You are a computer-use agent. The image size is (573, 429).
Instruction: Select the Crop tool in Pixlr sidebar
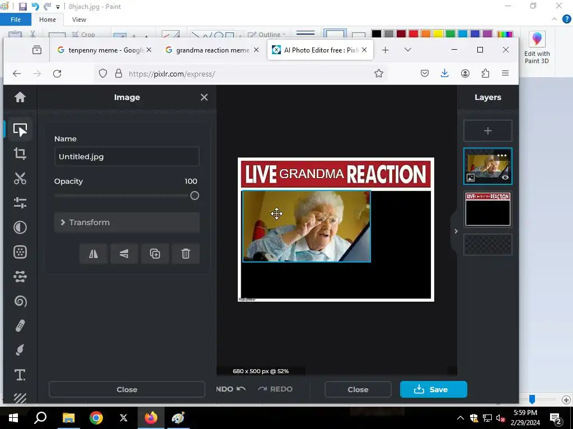(20, 154)
